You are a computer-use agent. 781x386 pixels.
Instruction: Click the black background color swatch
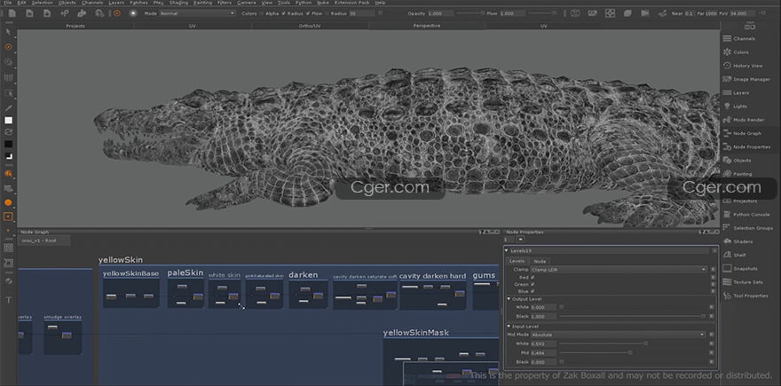[9, 144]
